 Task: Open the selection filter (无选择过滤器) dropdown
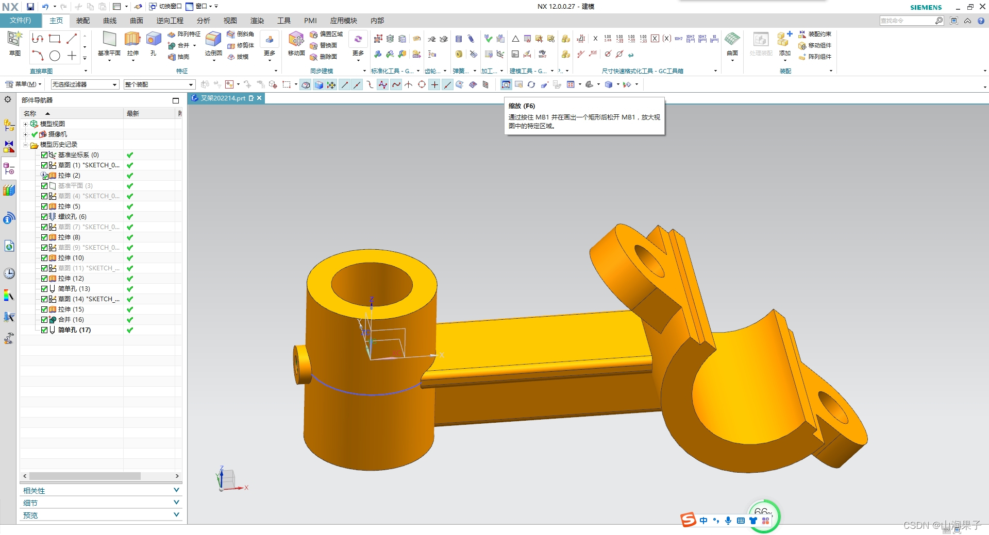tap(85, 84)
